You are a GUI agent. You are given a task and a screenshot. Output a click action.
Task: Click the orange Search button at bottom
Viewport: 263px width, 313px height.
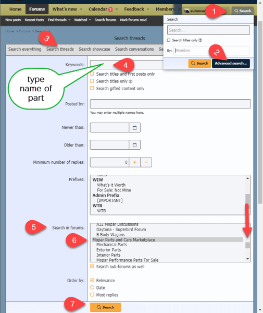(105, 307)
